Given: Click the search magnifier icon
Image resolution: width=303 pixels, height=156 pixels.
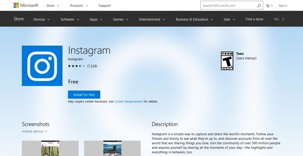Looking at the screenshot, I should pyautogui.click(x=259, y=6).
